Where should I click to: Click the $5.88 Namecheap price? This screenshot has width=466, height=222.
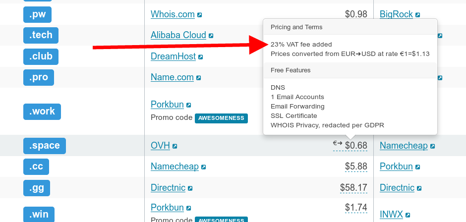pos(356,167)
